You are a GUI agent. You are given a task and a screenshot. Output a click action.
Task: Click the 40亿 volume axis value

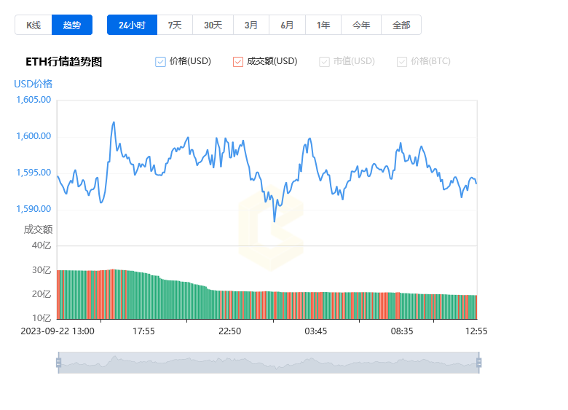[42, 245]
